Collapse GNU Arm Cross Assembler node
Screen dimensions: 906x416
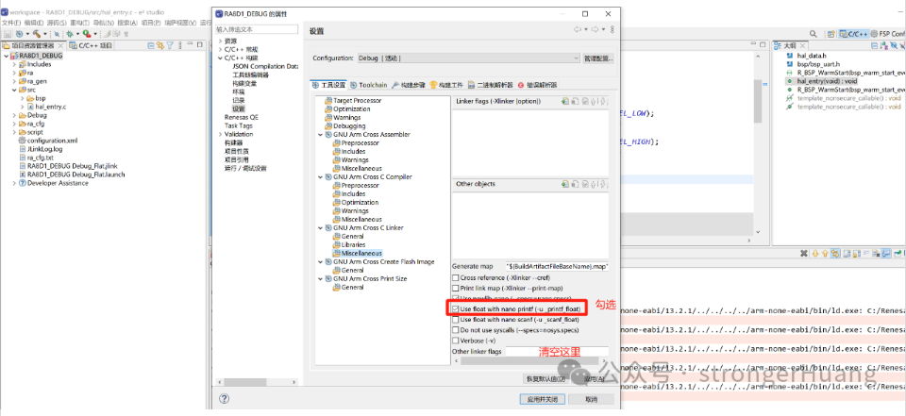pos(321,135)
